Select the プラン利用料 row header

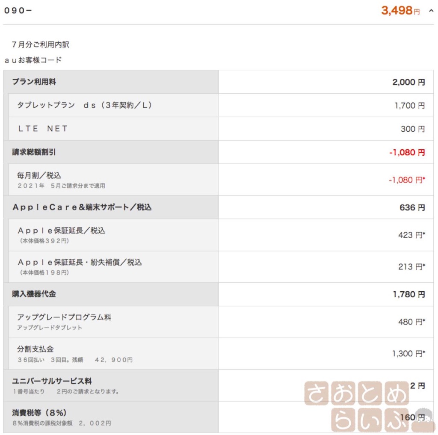click(x=111, y=82)
